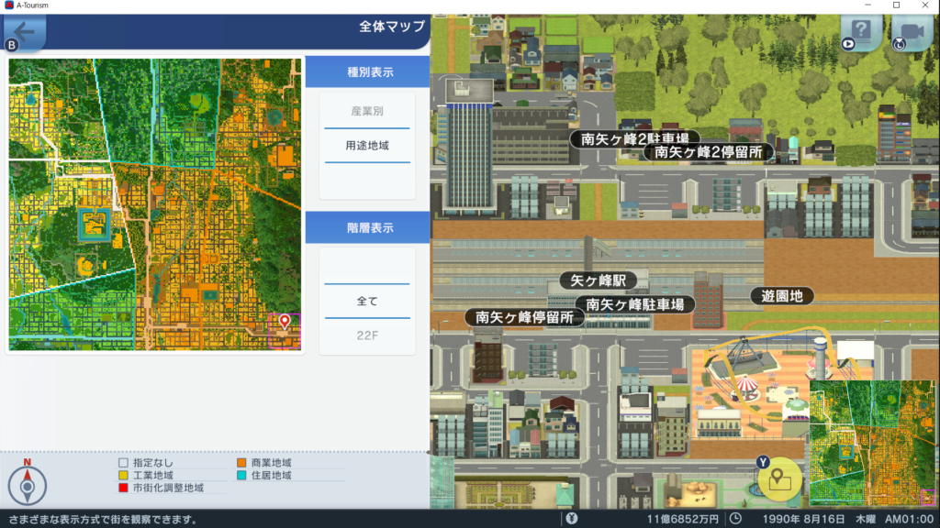Image resolution: width=940 pixels, height=528 pixels.
Task: Click the north compass icon
Action: [x=28, y=484]
